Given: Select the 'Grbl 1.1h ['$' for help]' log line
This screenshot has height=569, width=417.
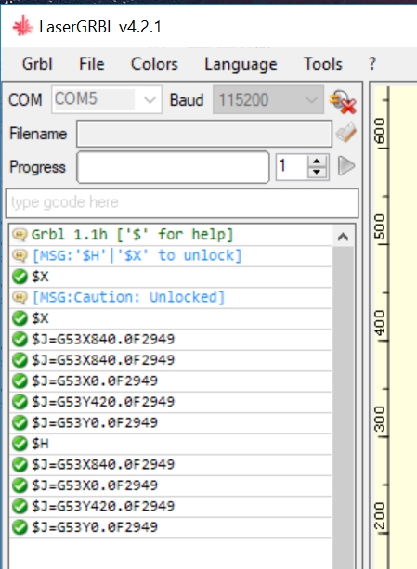Looking at the screenshot, I should [x=171, y=235].
